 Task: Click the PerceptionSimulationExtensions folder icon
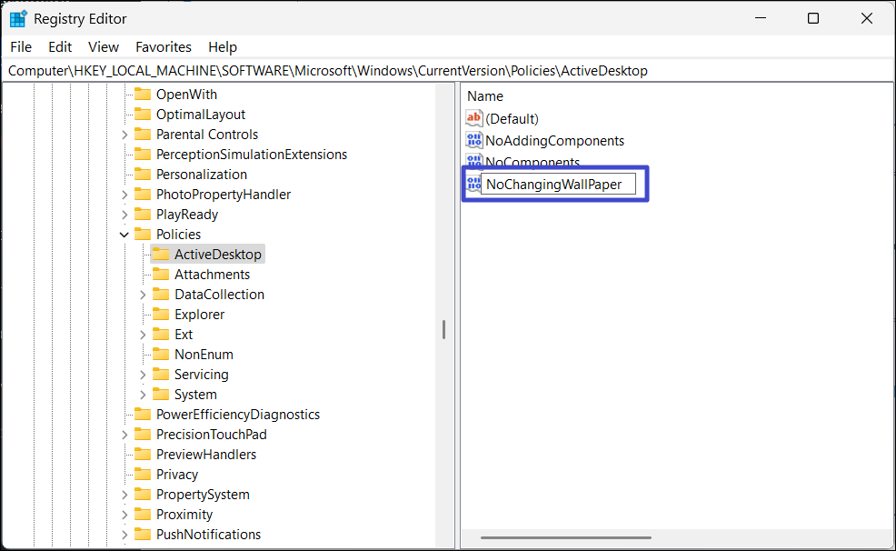tap(143, 155)
